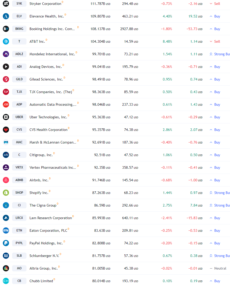The width and height of the screenshot is (230, 285).
Task: Click the Booking Holdings logo icon
Action: tap(6, 29)
